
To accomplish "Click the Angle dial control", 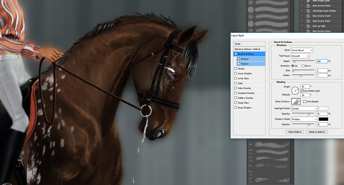I will [x=295, y=91].
